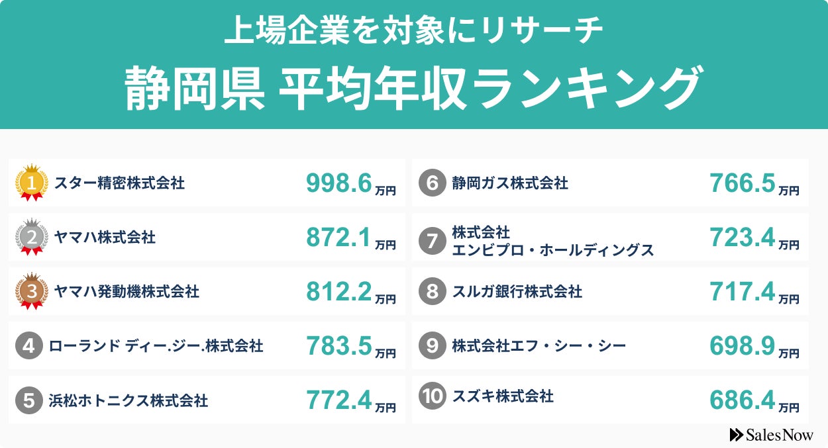828x448 pixels.
Task: Click the gray number 5 rank badge
Action: pos(28,400)
